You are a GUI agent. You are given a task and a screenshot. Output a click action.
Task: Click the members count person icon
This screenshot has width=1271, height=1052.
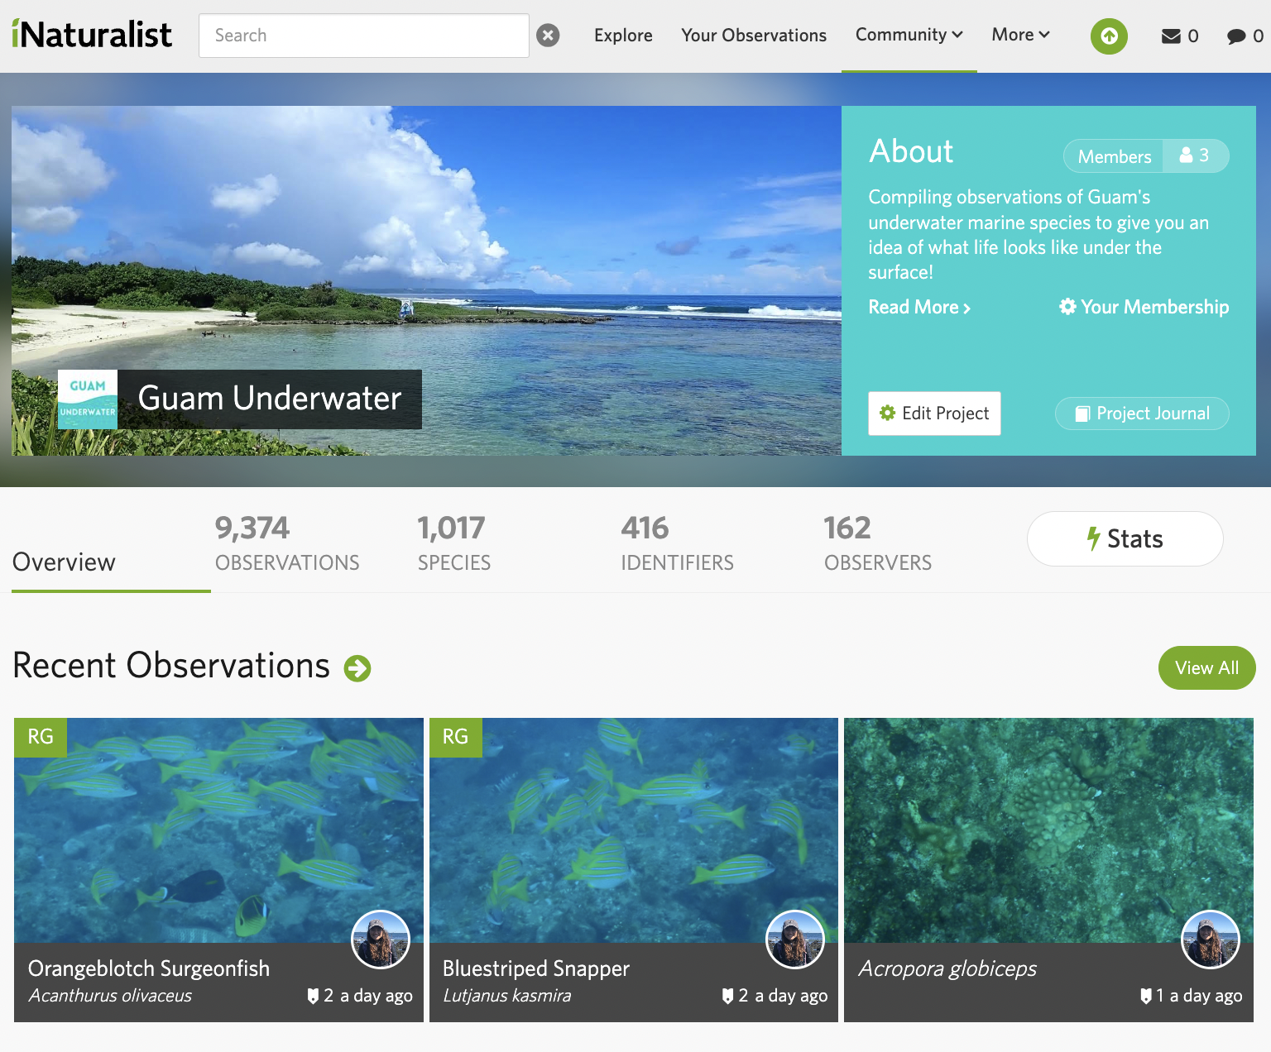(1187, 155)
